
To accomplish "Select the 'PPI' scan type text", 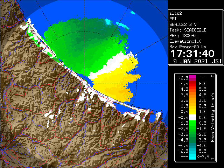I will [173, 19].
